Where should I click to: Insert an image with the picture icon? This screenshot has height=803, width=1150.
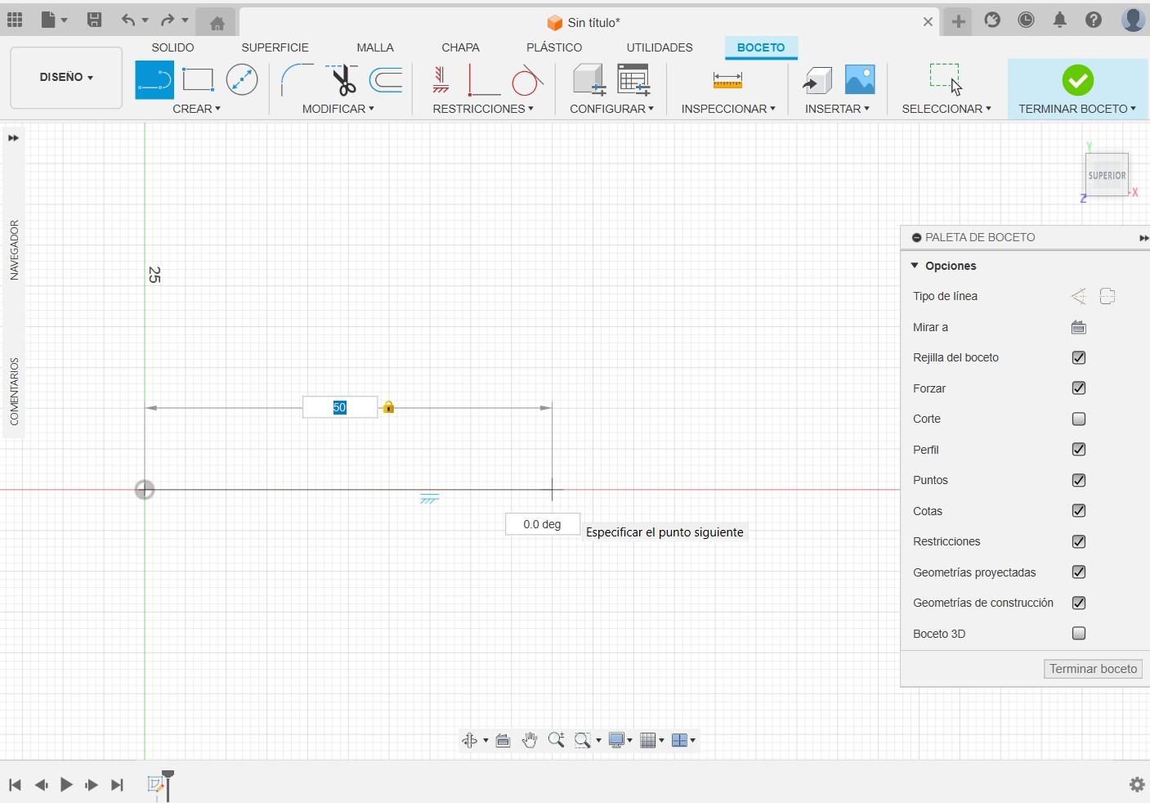click(860, 80)
